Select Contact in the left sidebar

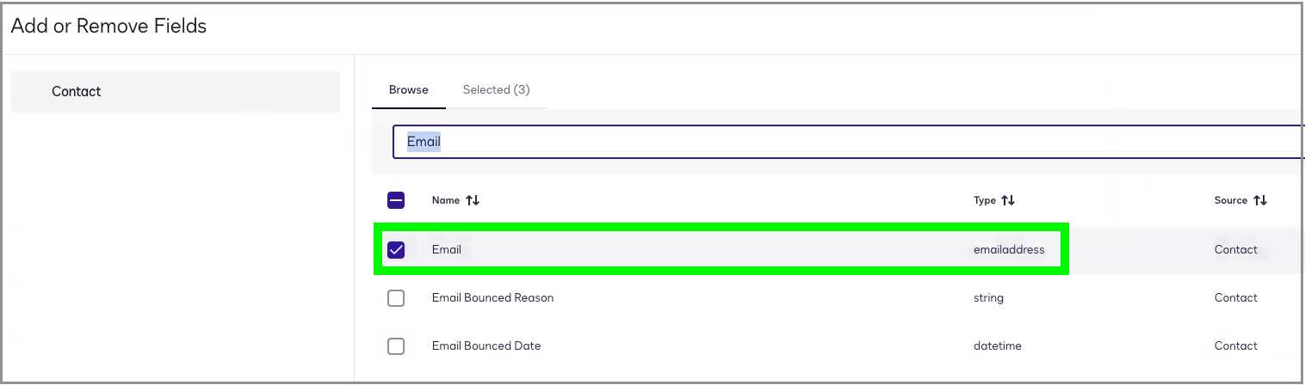coord(77,91)
